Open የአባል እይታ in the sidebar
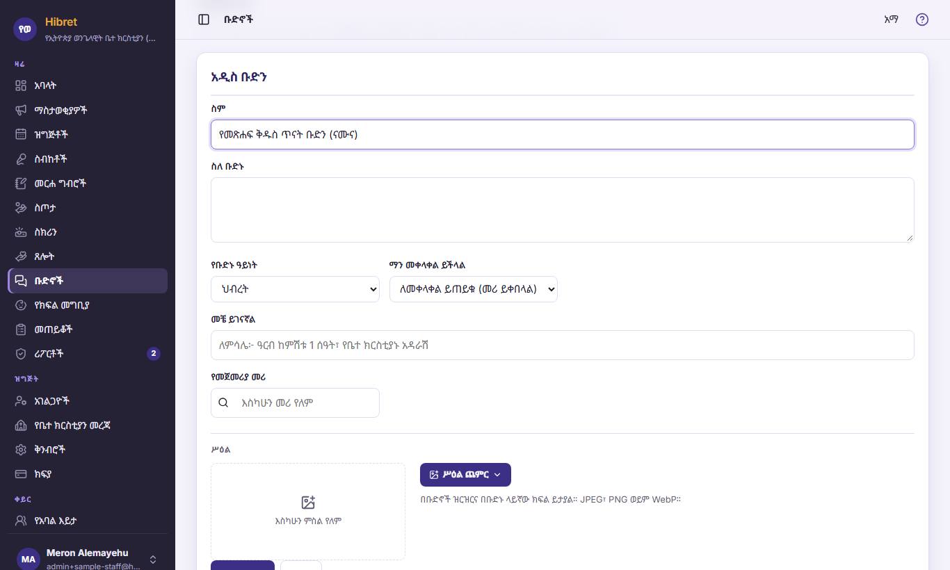The image size is (950, 570). click(x=88, y=520)
